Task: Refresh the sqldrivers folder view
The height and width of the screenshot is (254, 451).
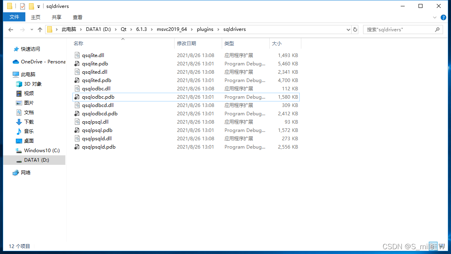Action: tap(355, 29)
